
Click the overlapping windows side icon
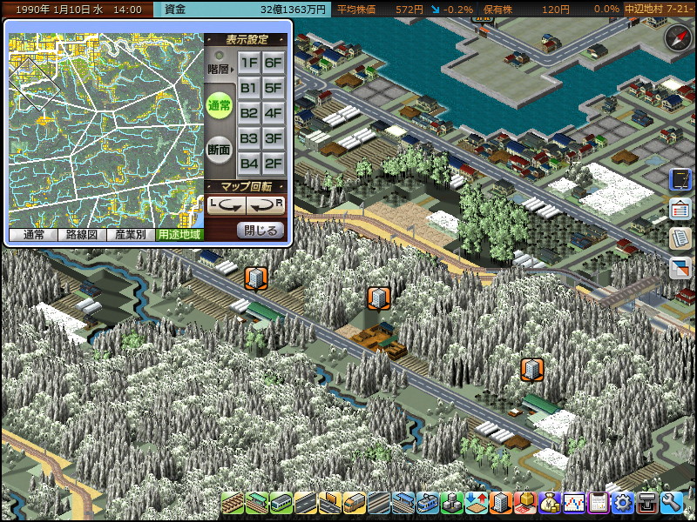(680, 268)
